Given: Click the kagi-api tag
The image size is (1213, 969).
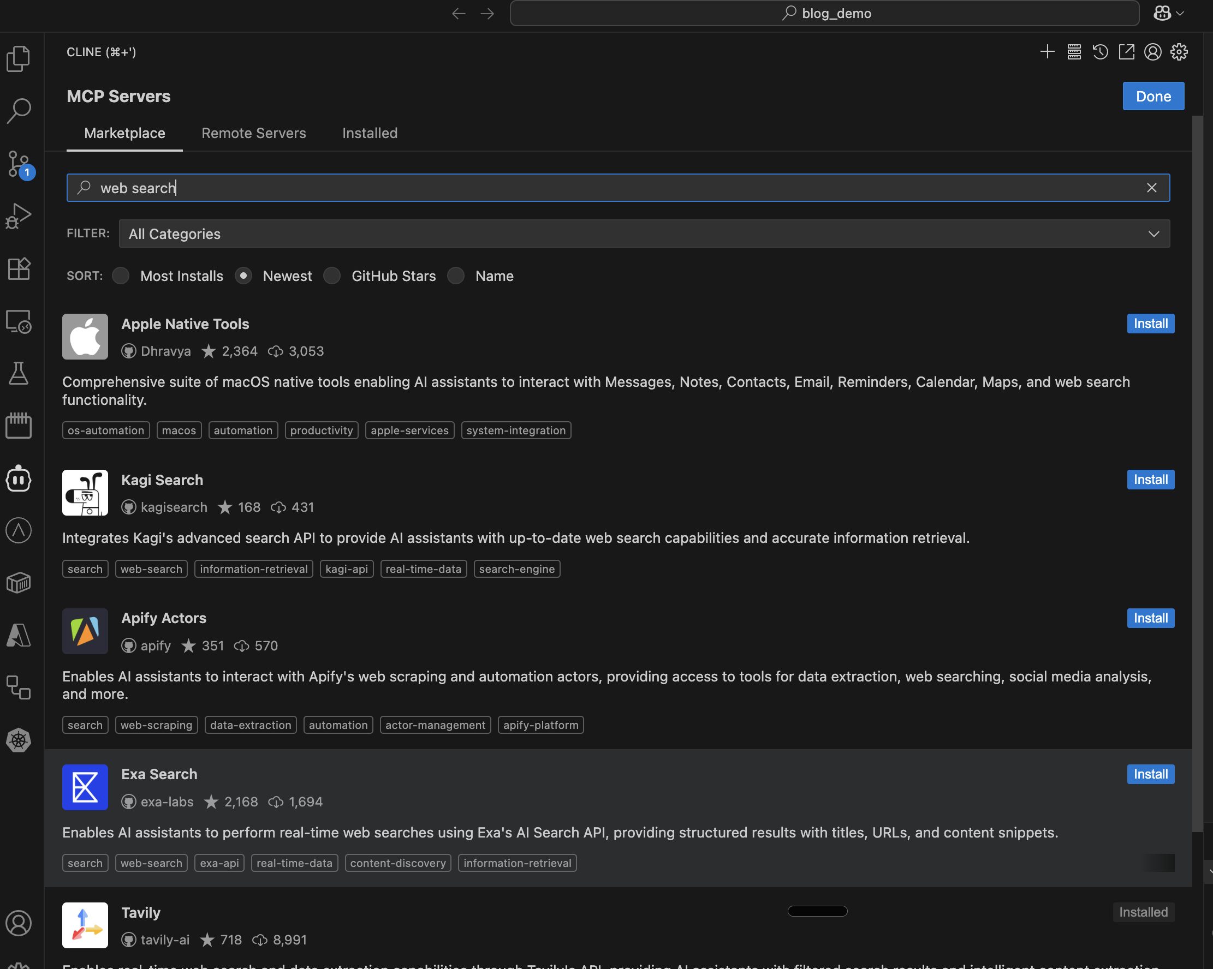Looking at the screenshot, I should click(347, 569).
